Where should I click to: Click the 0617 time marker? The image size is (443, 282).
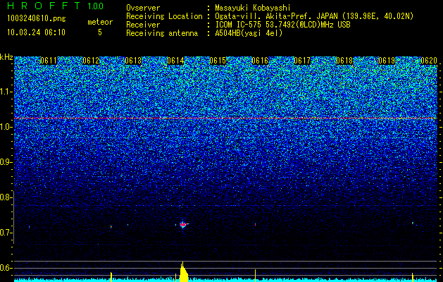point(302,61)
